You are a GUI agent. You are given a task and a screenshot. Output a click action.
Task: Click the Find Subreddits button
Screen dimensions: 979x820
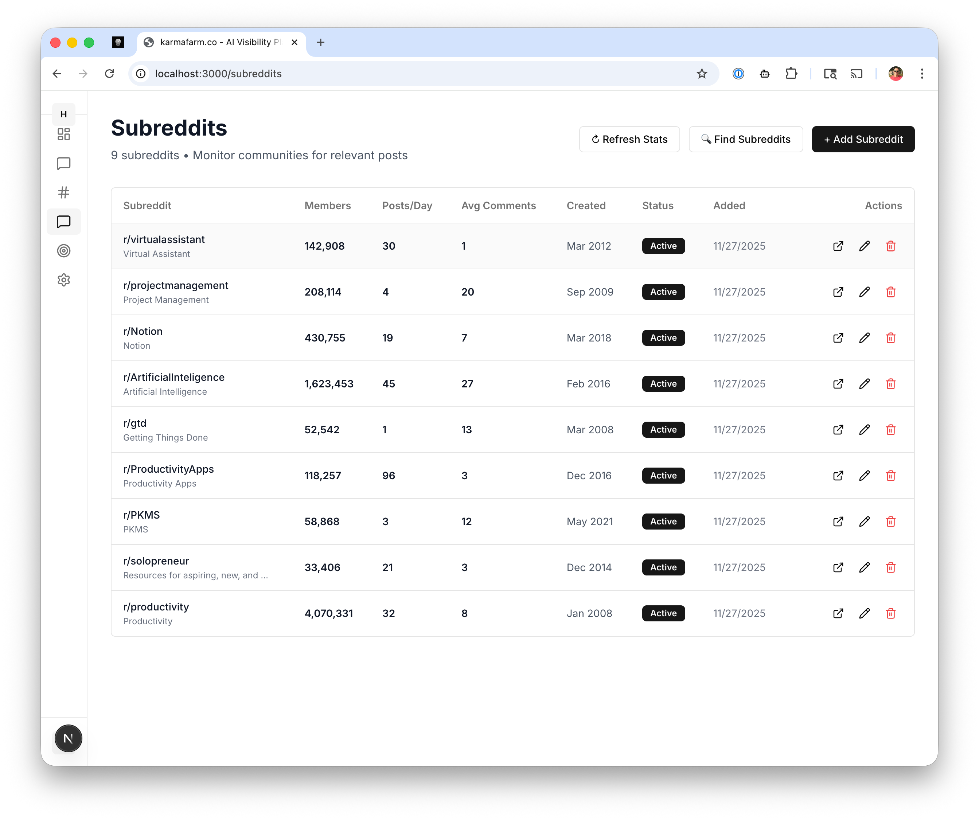pyautogui.click(x=745, y=139)
